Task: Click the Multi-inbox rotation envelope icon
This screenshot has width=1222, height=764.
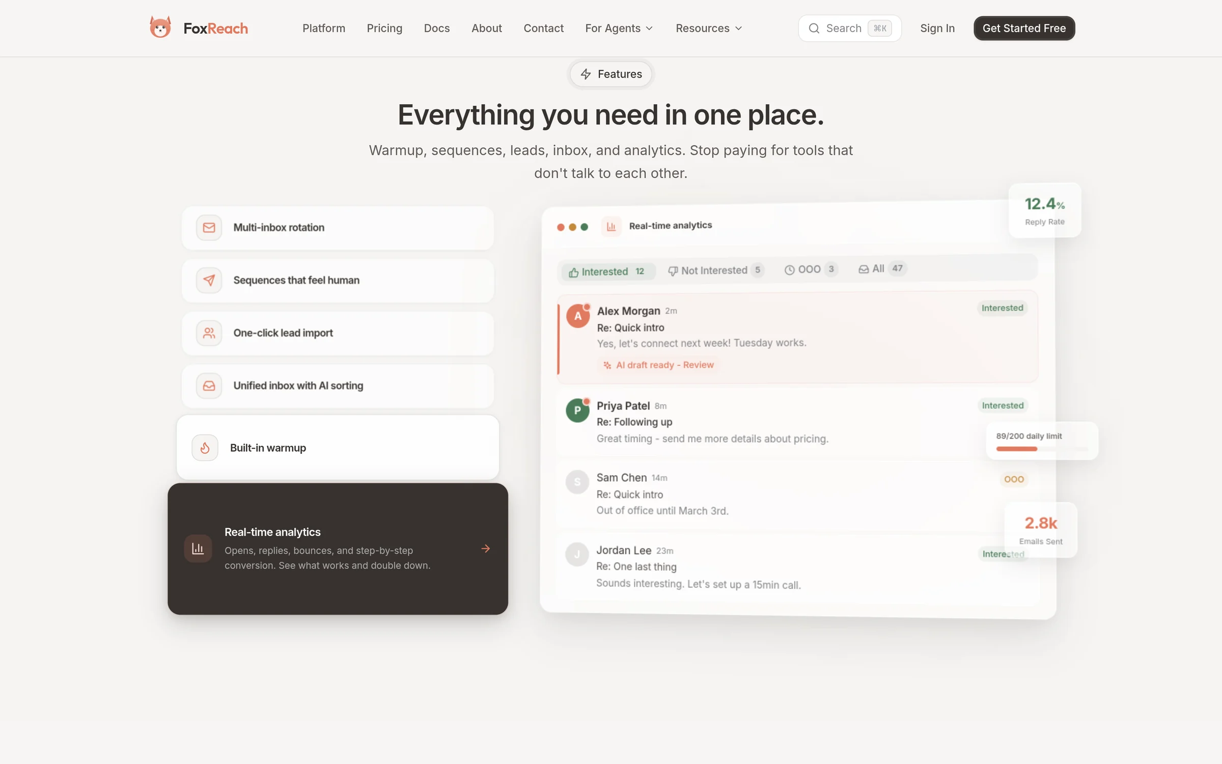Action: (x=209, y=228)
